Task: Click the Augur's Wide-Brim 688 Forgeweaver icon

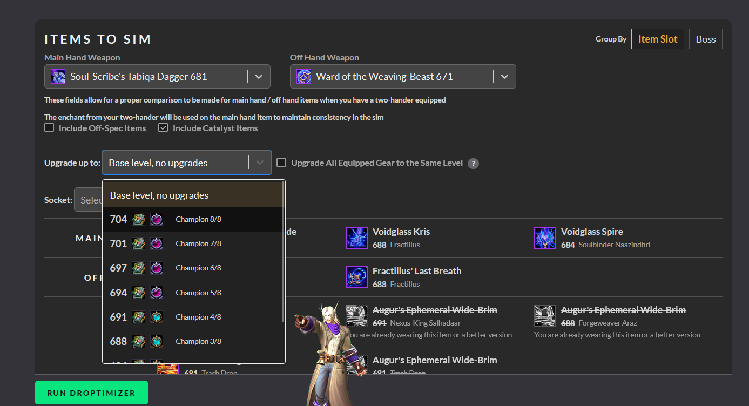Action: 544,316
